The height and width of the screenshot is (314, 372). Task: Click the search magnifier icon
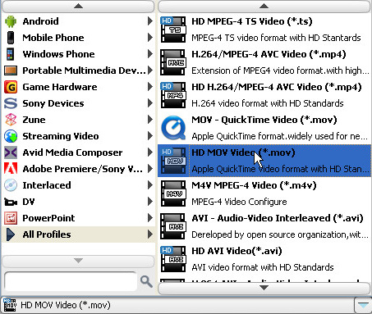pyautogui.click(x=146, y=281)
